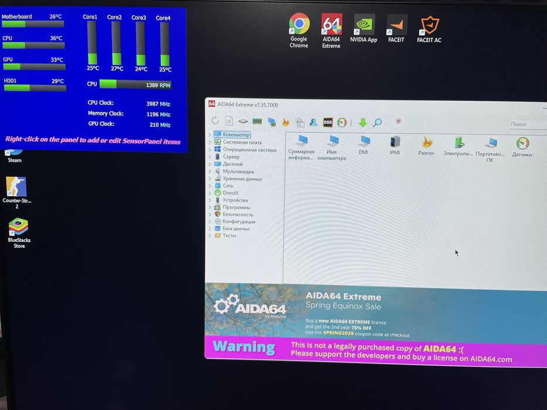Click the Memory Clock 1196 MHz value
547x410 pixels.
click(x=158, y=114)
